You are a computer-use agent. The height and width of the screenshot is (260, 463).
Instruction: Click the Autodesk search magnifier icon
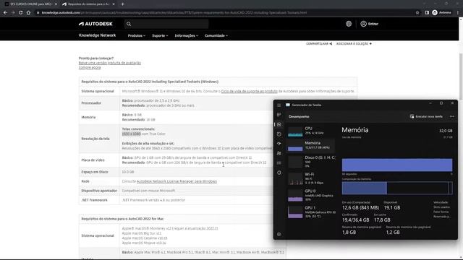[x=129, y=24]
